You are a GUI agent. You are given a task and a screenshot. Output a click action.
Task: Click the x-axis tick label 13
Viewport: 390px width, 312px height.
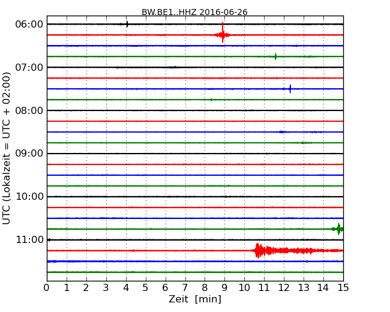pyautogui.click(x=304, y=288)
